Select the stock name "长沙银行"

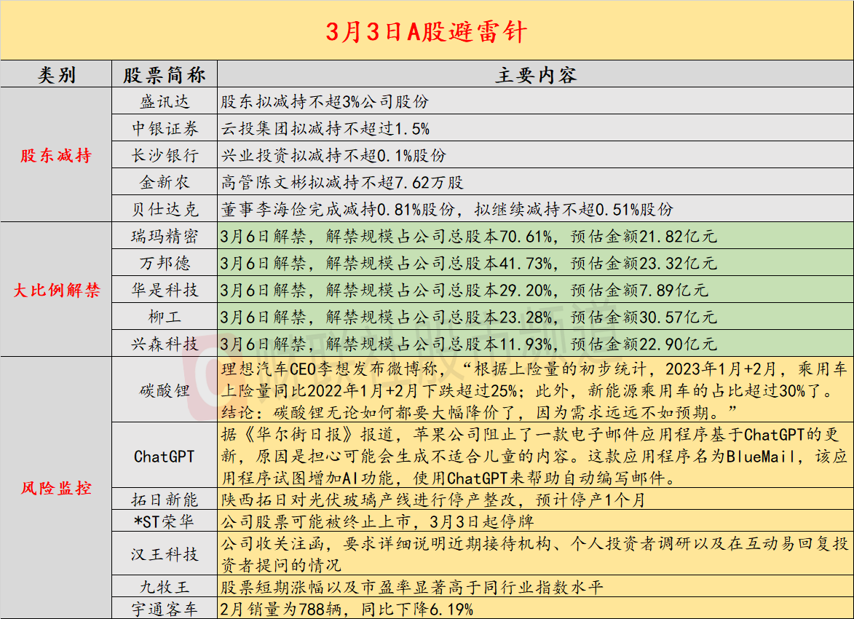click(x=165, y=155)
